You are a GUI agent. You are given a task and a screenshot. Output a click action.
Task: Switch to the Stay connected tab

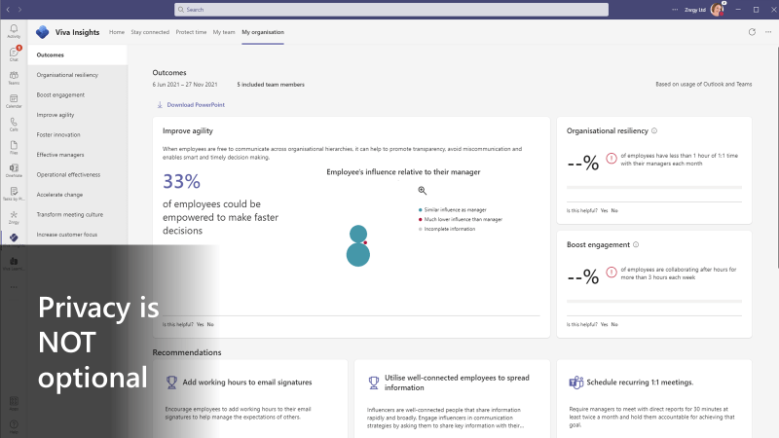pos(150,32)
